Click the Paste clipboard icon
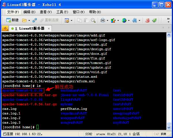The width and height of the screenshot is (173, 138). point(86,20)
